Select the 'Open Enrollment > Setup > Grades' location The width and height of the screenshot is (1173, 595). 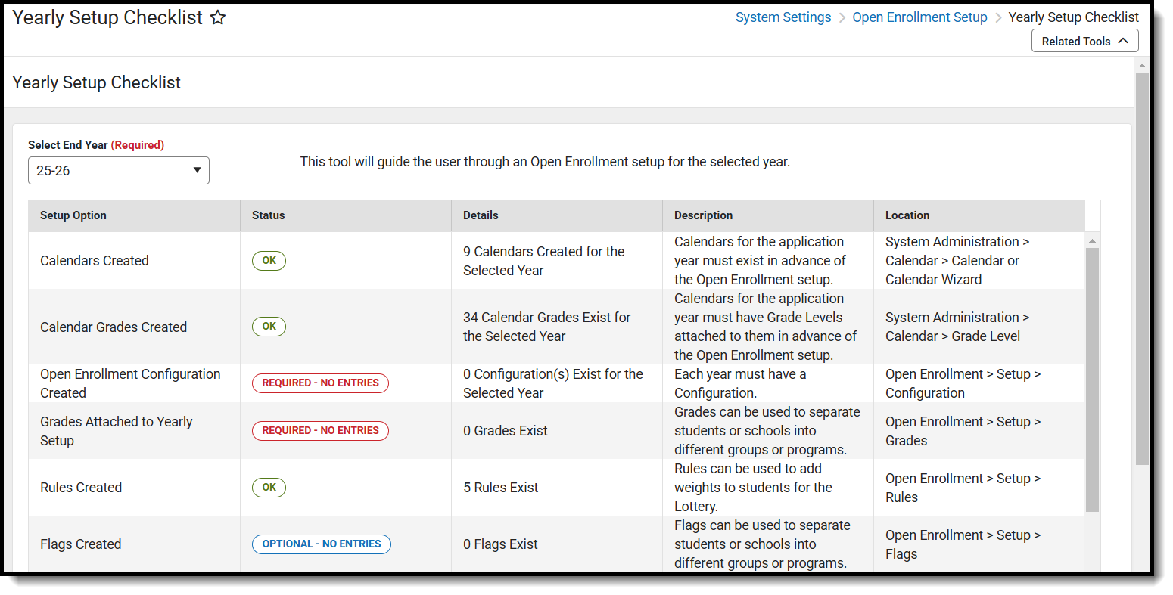click(x=963, y=431)
